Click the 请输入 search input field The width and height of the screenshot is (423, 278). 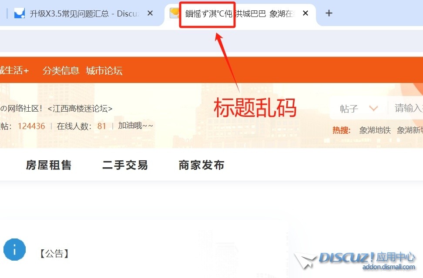[408, 109]
